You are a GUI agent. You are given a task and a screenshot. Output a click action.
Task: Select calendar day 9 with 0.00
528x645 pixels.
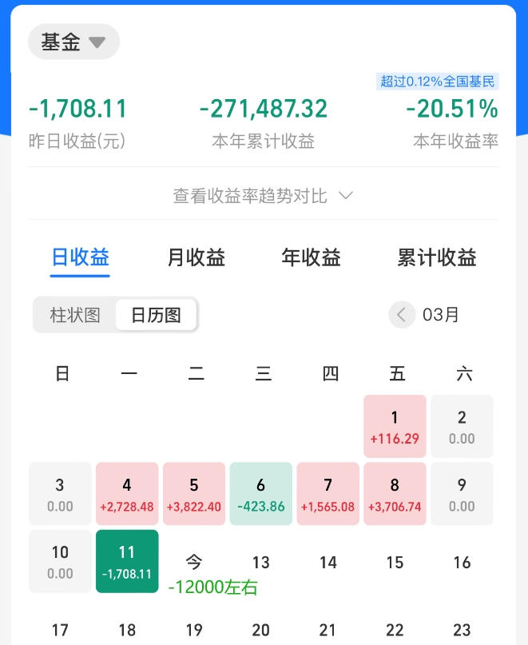(462, 494)
